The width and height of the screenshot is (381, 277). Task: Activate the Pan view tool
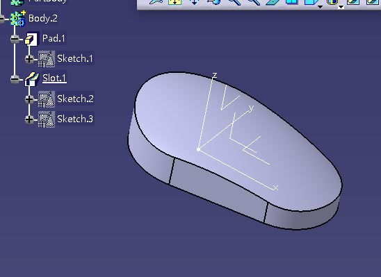(195, 2)
